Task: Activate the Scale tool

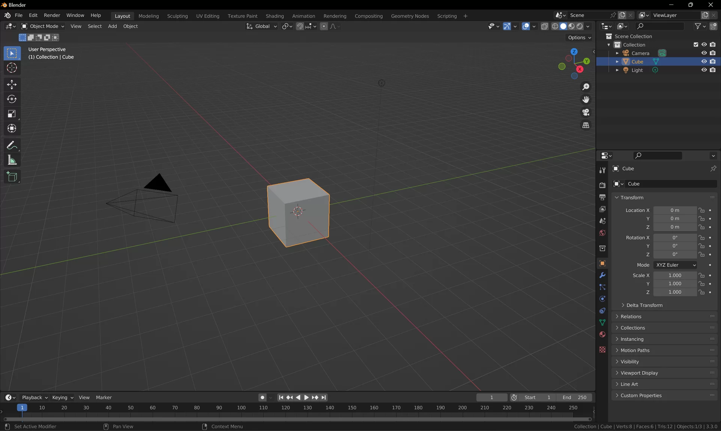Action: tap(12, 114)
